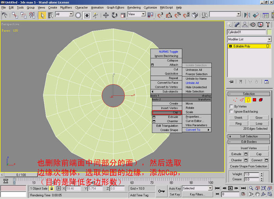274x199 pixels.
Task: Click Bind to Space Warp icon
Action: coord(32,15)
